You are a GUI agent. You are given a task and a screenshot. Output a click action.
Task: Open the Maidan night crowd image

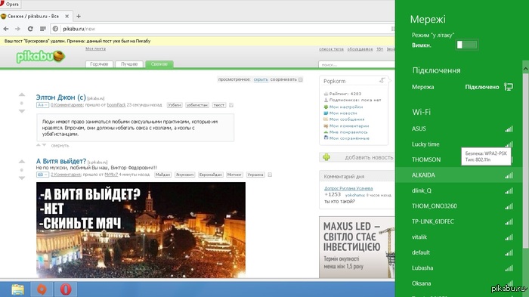pyautogui.click(x=141, y=230)
